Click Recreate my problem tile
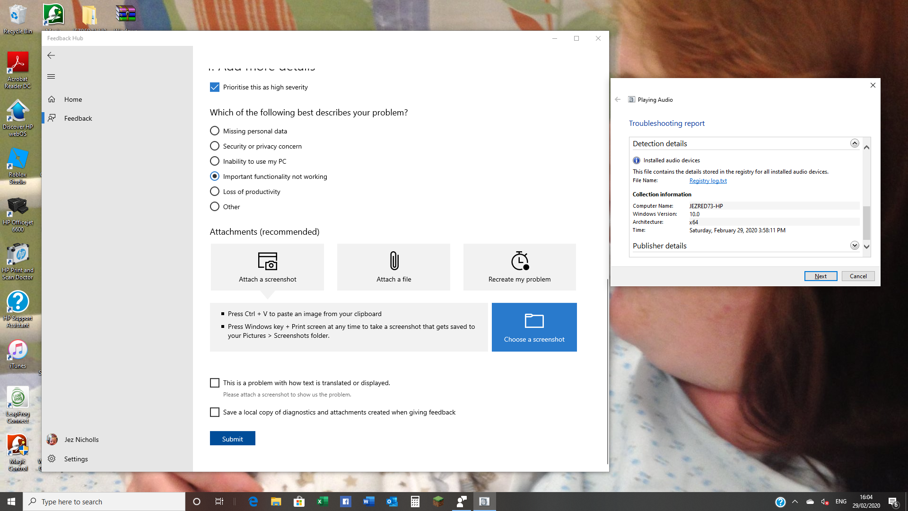 tap(519, 267)
